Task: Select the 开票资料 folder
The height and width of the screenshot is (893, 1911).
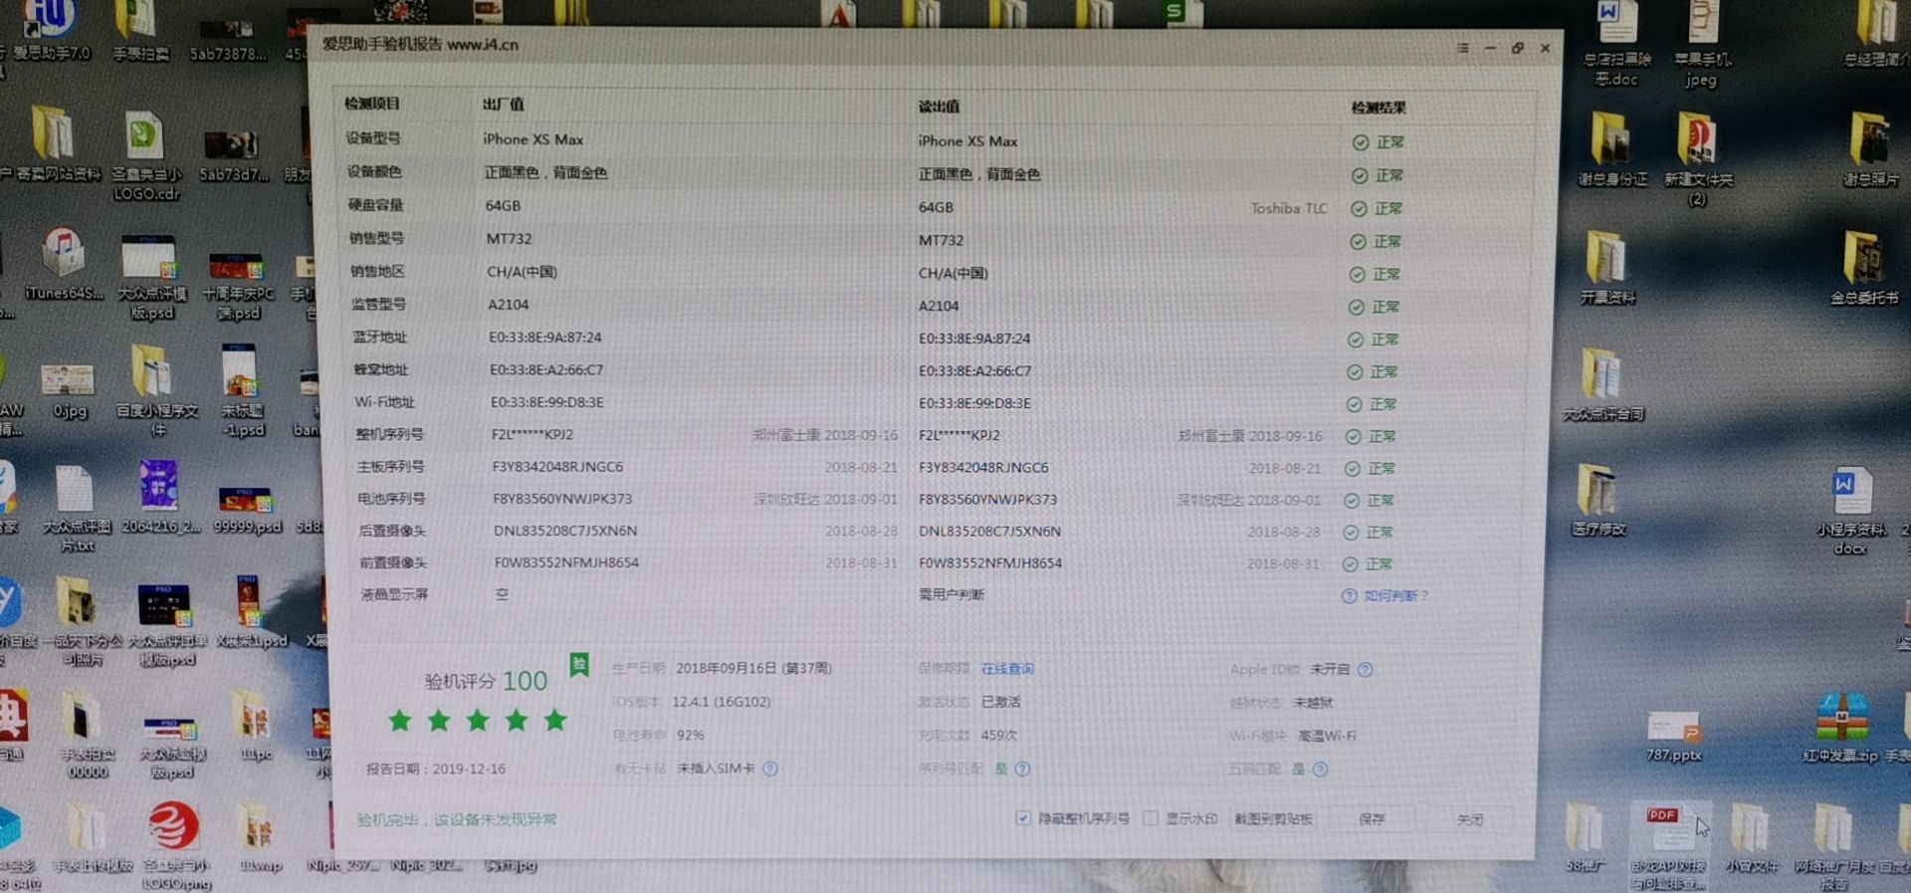Action: [1606, 267]
